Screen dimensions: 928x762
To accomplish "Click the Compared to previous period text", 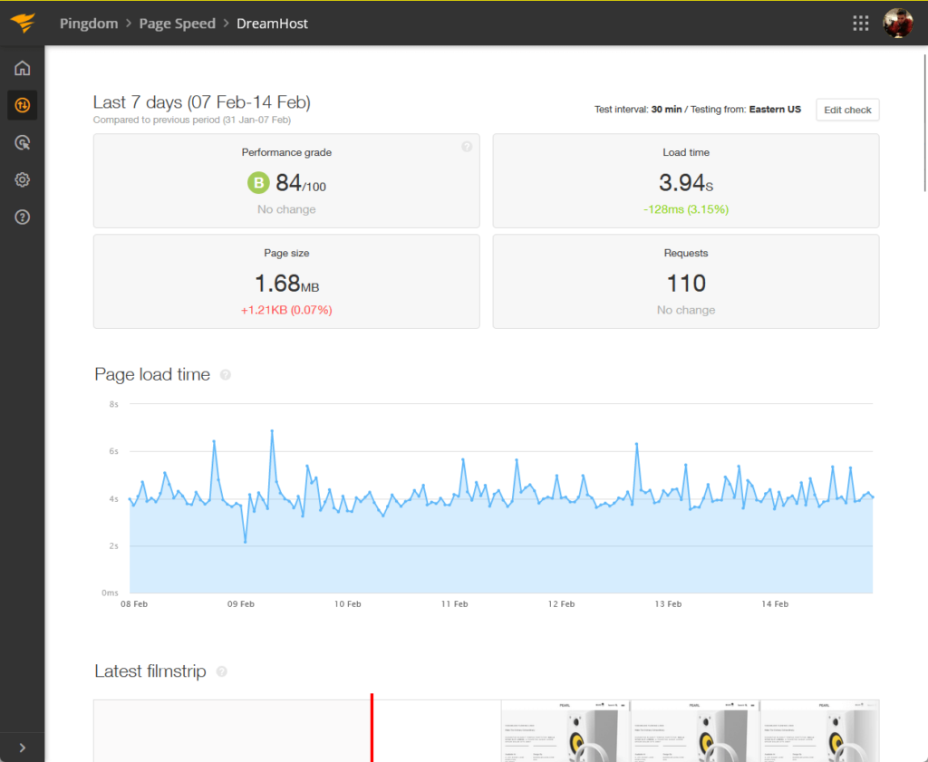I will 192,121.
